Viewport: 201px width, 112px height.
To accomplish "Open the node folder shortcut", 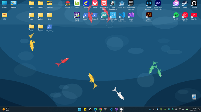I will 31,28.
